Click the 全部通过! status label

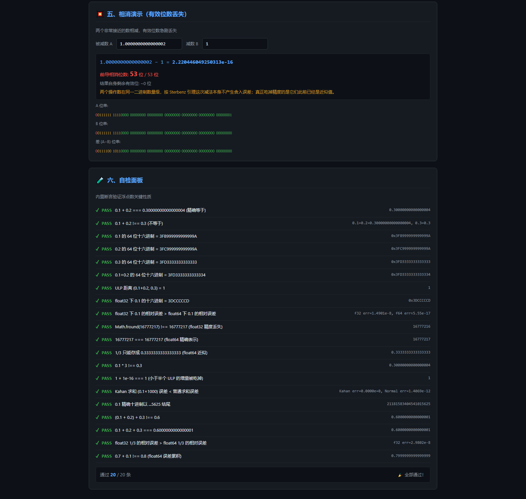coord(414,475)
